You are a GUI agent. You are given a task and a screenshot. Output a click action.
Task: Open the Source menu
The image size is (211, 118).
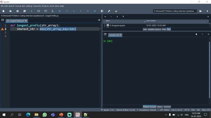click(x=18, y=6)
